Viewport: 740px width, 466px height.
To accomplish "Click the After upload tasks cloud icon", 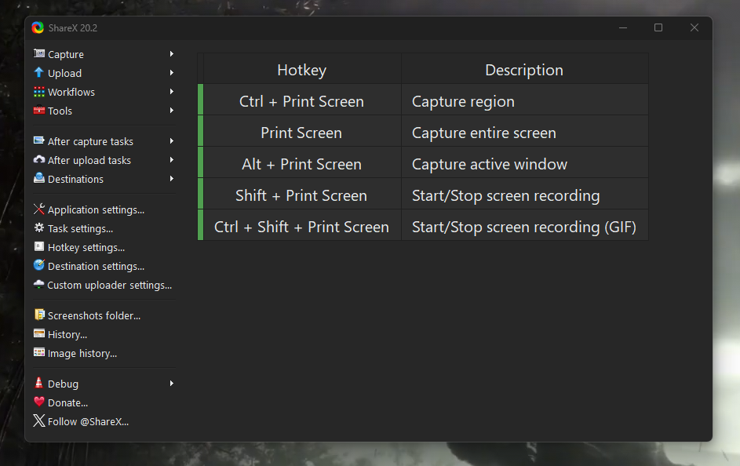I will coord(39,159).
